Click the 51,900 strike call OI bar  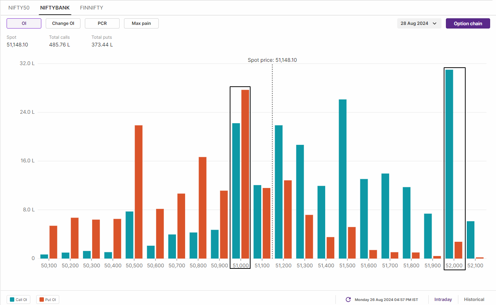click(428, 236)
